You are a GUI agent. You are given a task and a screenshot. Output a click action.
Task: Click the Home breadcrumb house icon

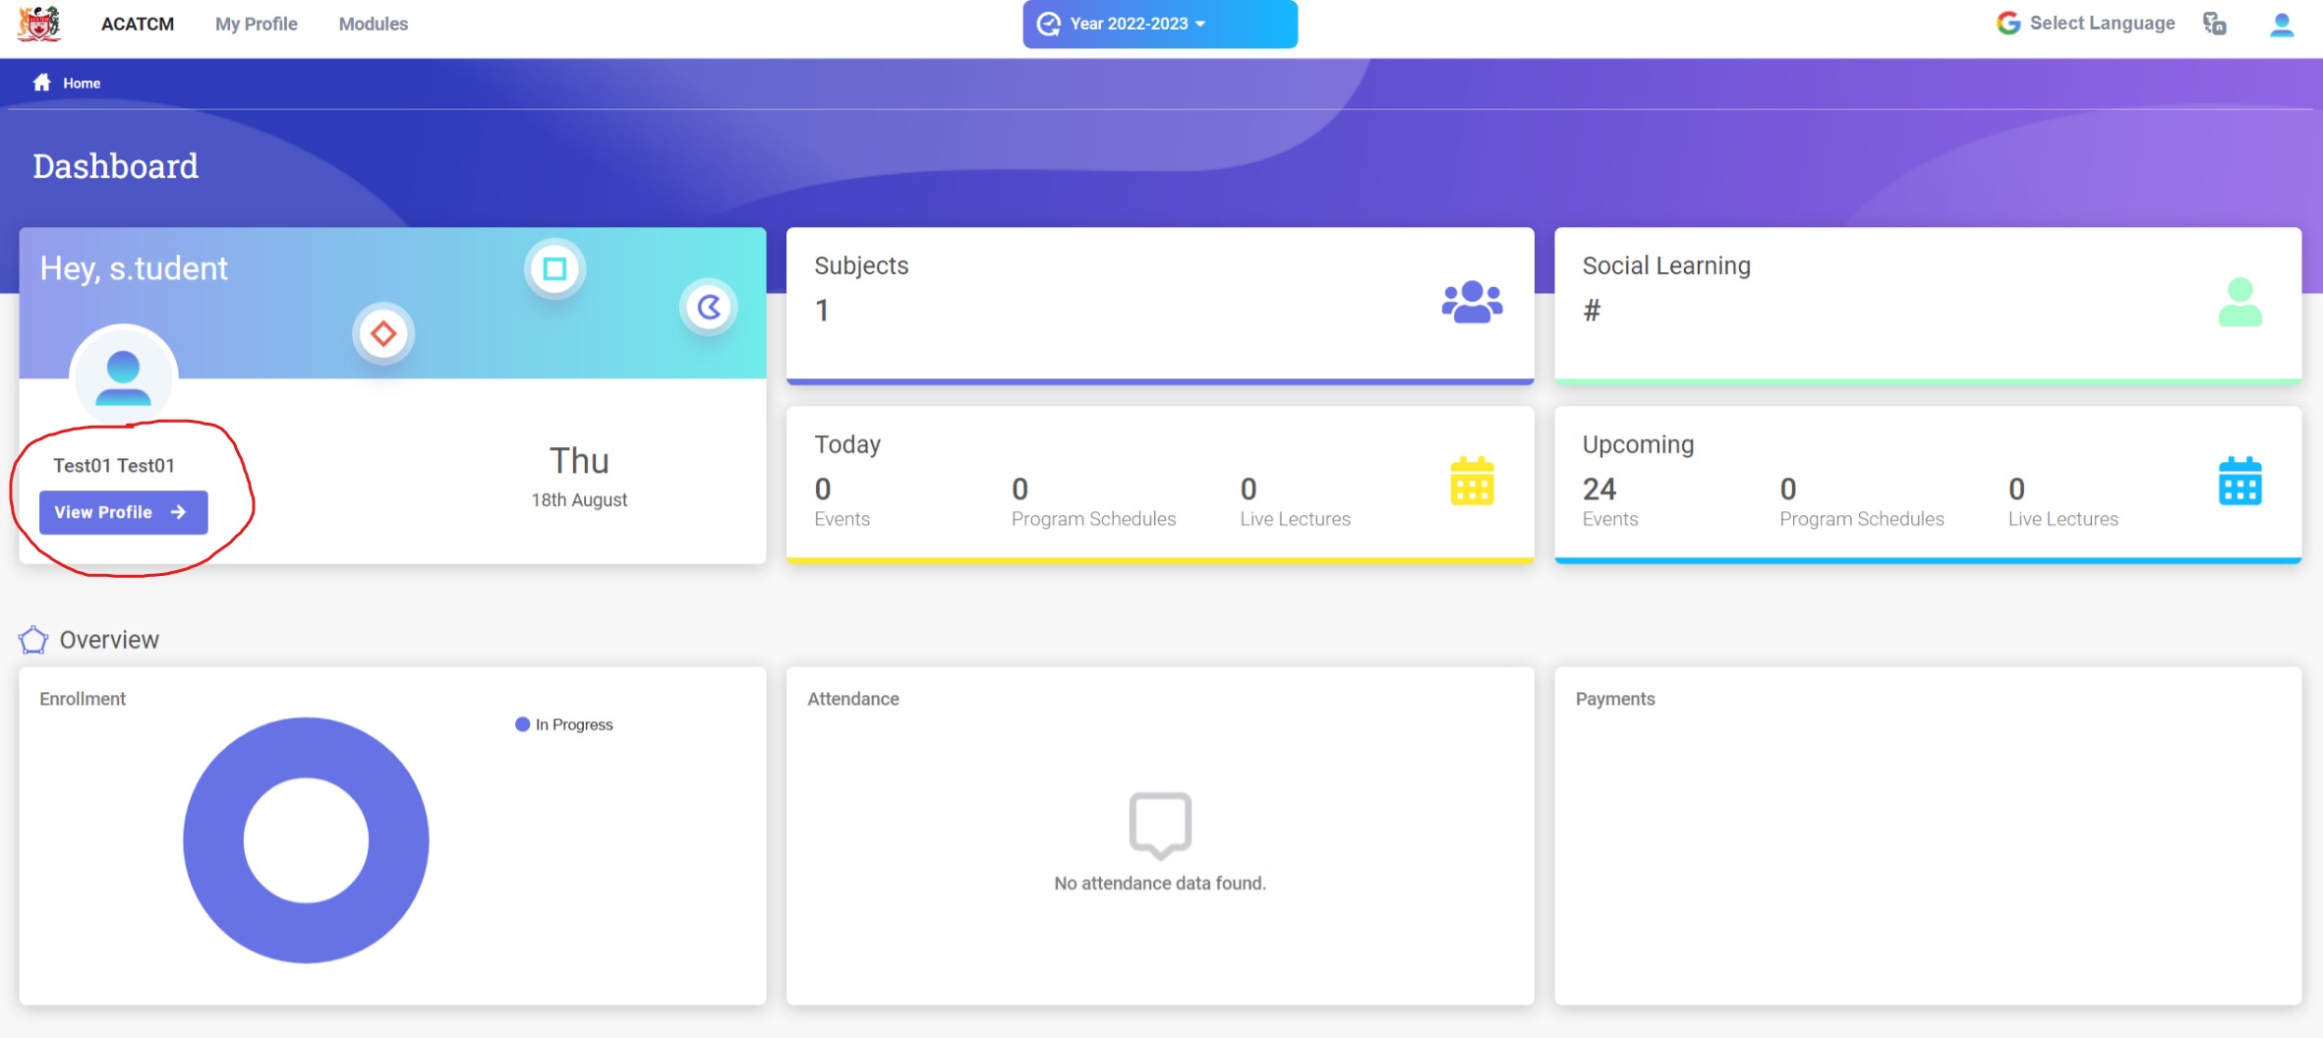(x=42, y=83)
